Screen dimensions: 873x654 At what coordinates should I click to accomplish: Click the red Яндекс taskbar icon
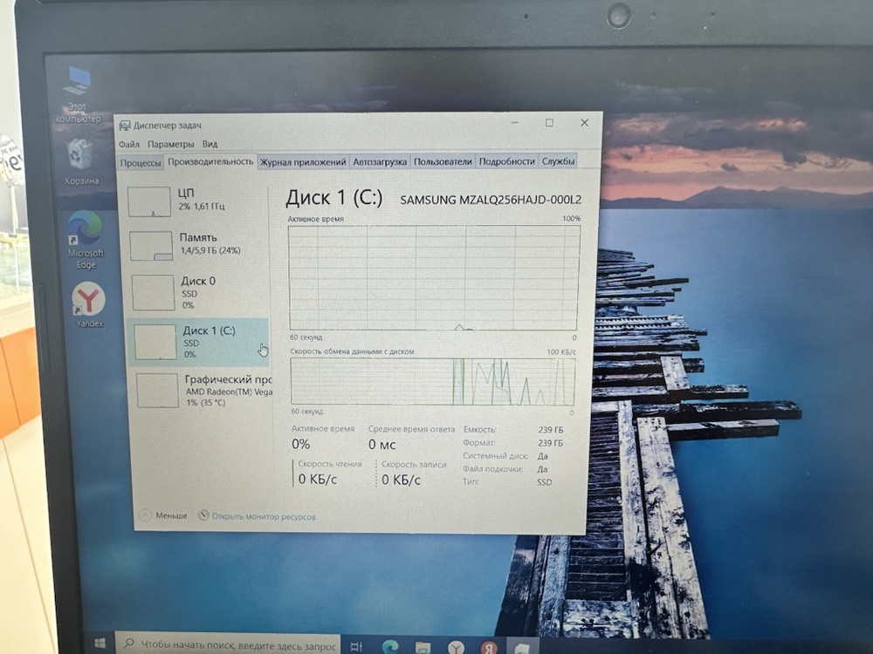point(489,648)
